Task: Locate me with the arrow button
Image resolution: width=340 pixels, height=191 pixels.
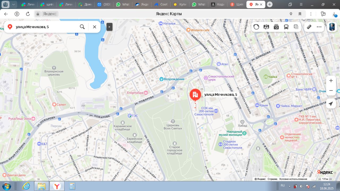Action: click(x=331, y=104)
